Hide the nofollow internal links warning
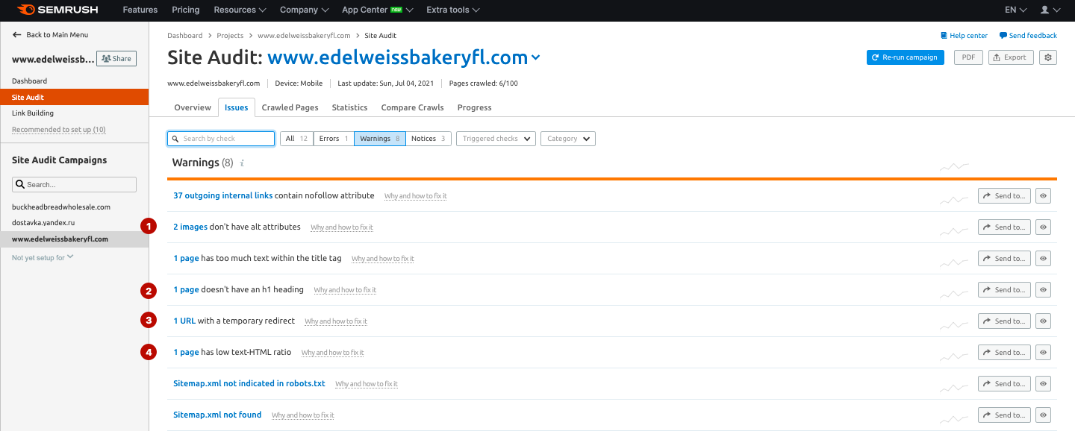Screen dimensions: 1075x431 pyautogui.click(x=1044, y=196)
